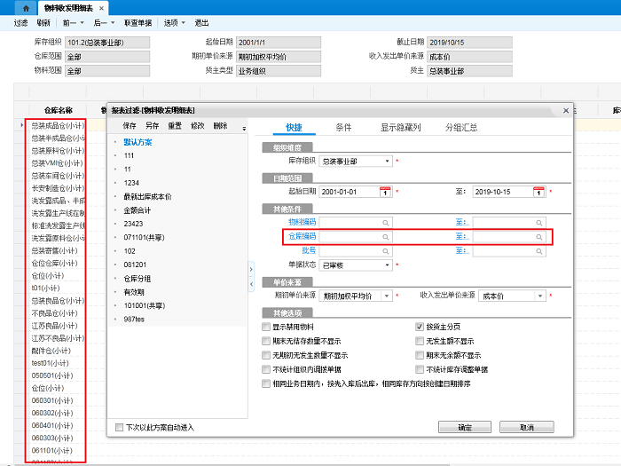Switch to 快捷 tab

pyautogui.click(x=294, y=128)
